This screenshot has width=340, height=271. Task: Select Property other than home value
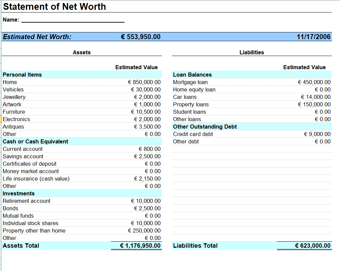coord(144,231)
